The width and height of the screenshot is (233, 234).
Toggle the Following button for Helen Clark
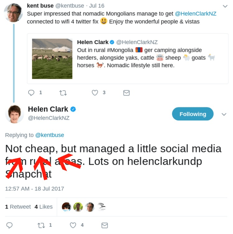pos(193,114)
